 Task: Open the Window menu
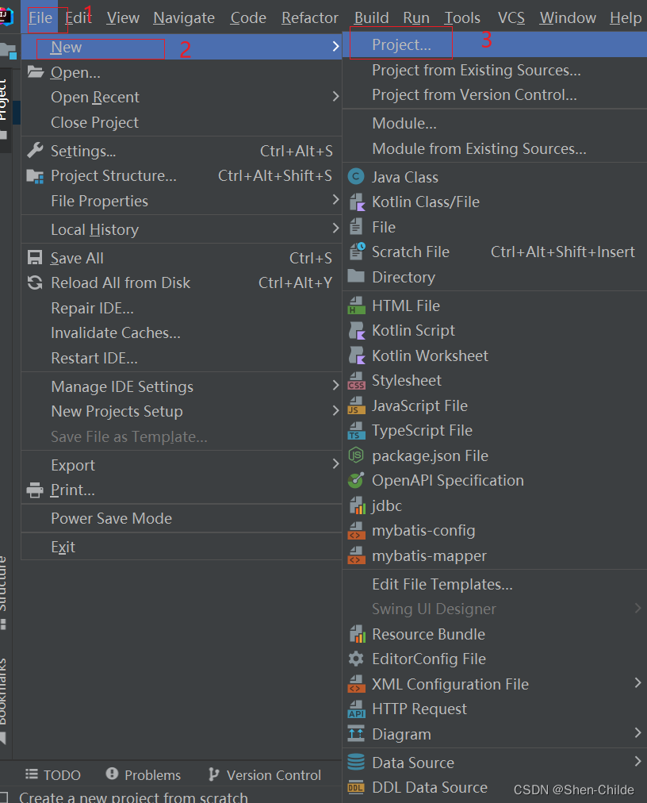[x=568, y=18]
